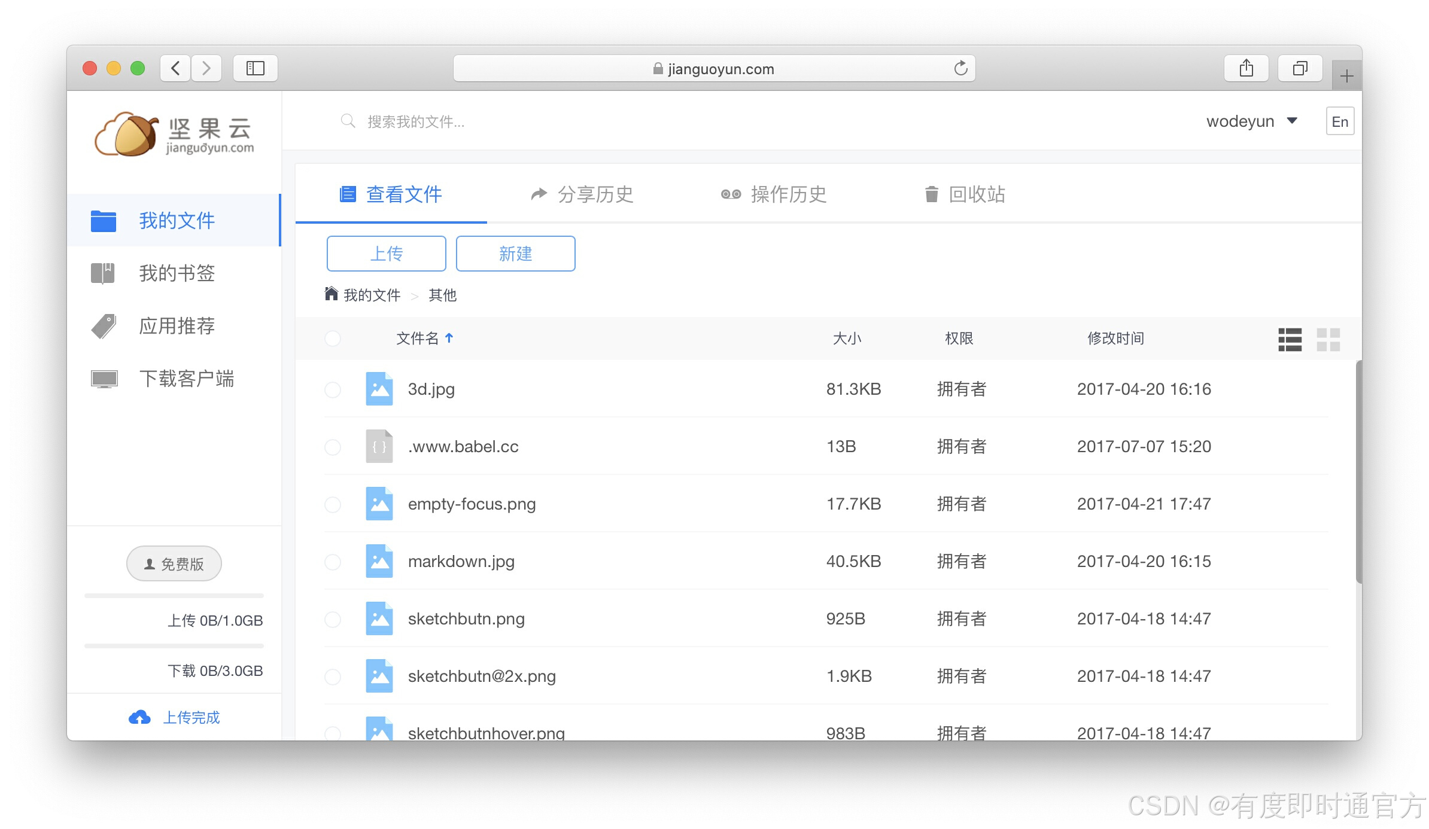Click the 3d.jpg image file icon
This screenshot has width=1429, height=829.
(379, 389)
